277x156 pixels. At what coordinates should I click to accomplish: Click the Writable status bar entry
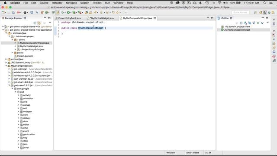[x=171, y=153]
